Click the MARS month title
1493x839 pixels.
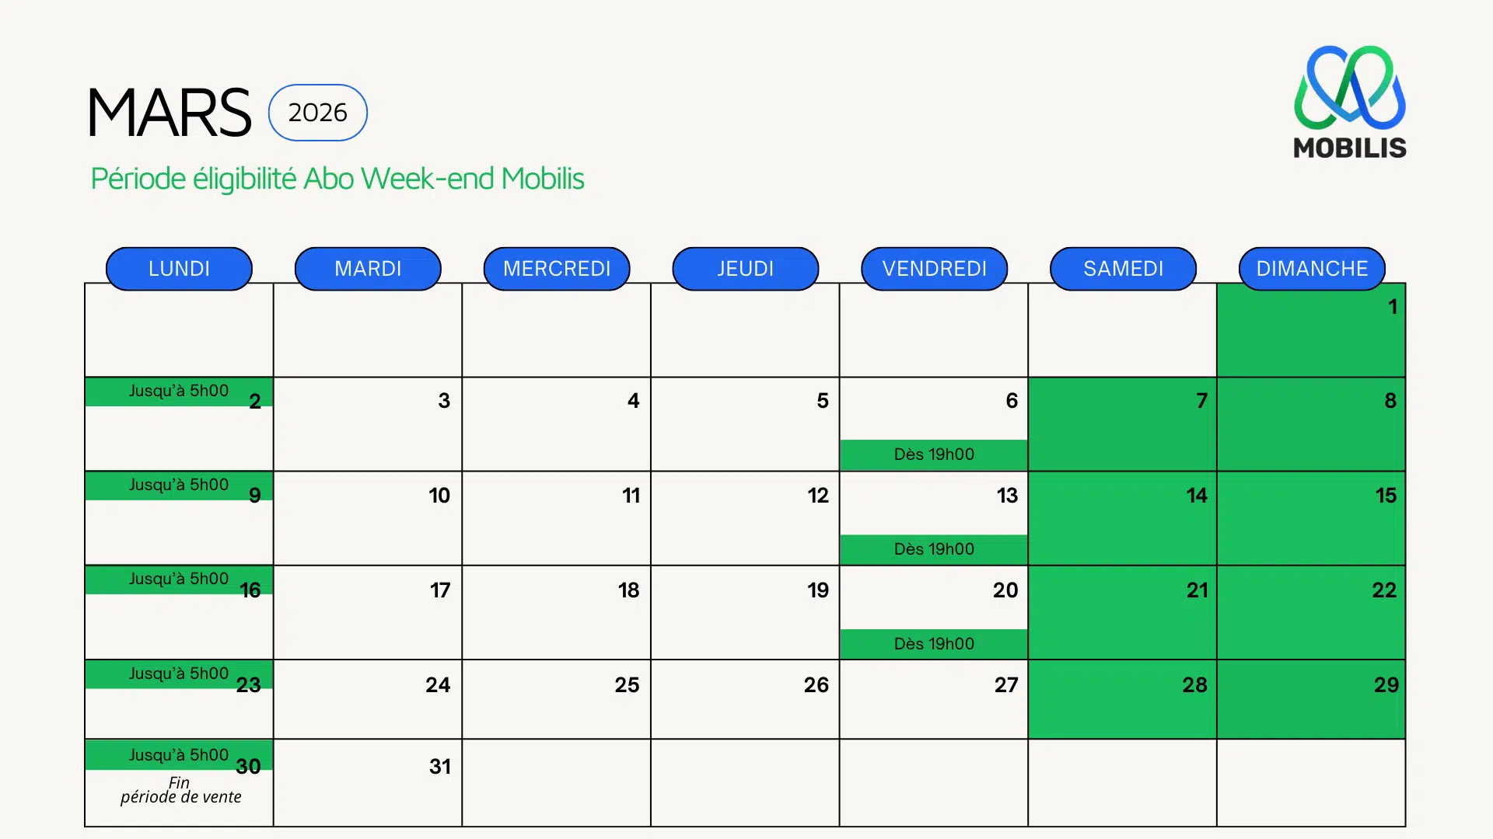(x=170, y=113)
